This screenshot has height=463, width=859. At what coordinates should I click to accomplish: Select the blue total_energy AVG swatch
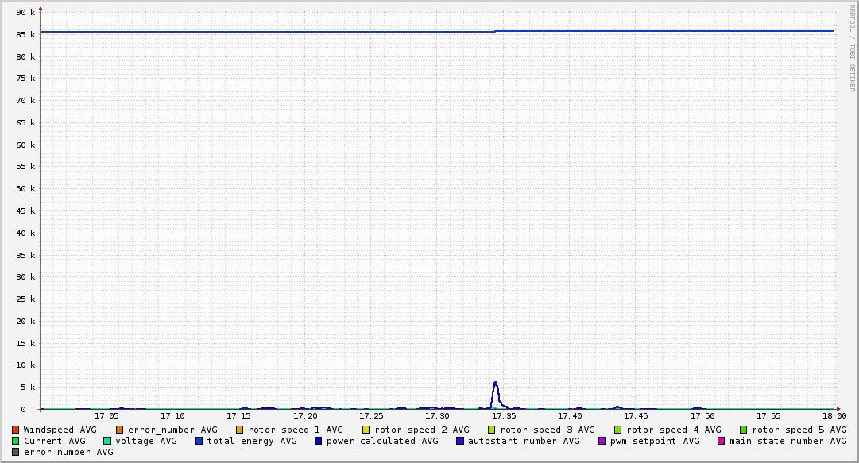coord(199,441)
